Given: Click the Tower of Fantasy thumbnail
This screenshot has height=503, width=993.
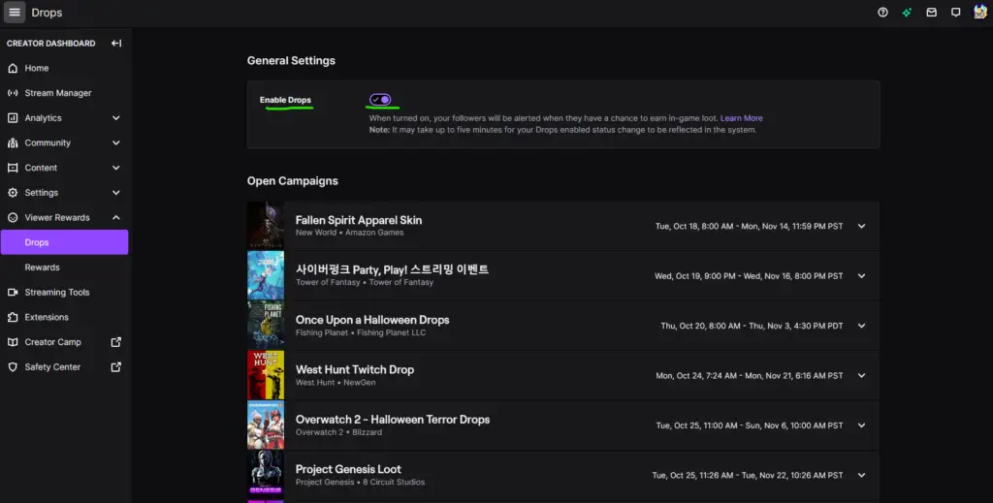Looking at the screenshot, I should [x=266, y=276].
